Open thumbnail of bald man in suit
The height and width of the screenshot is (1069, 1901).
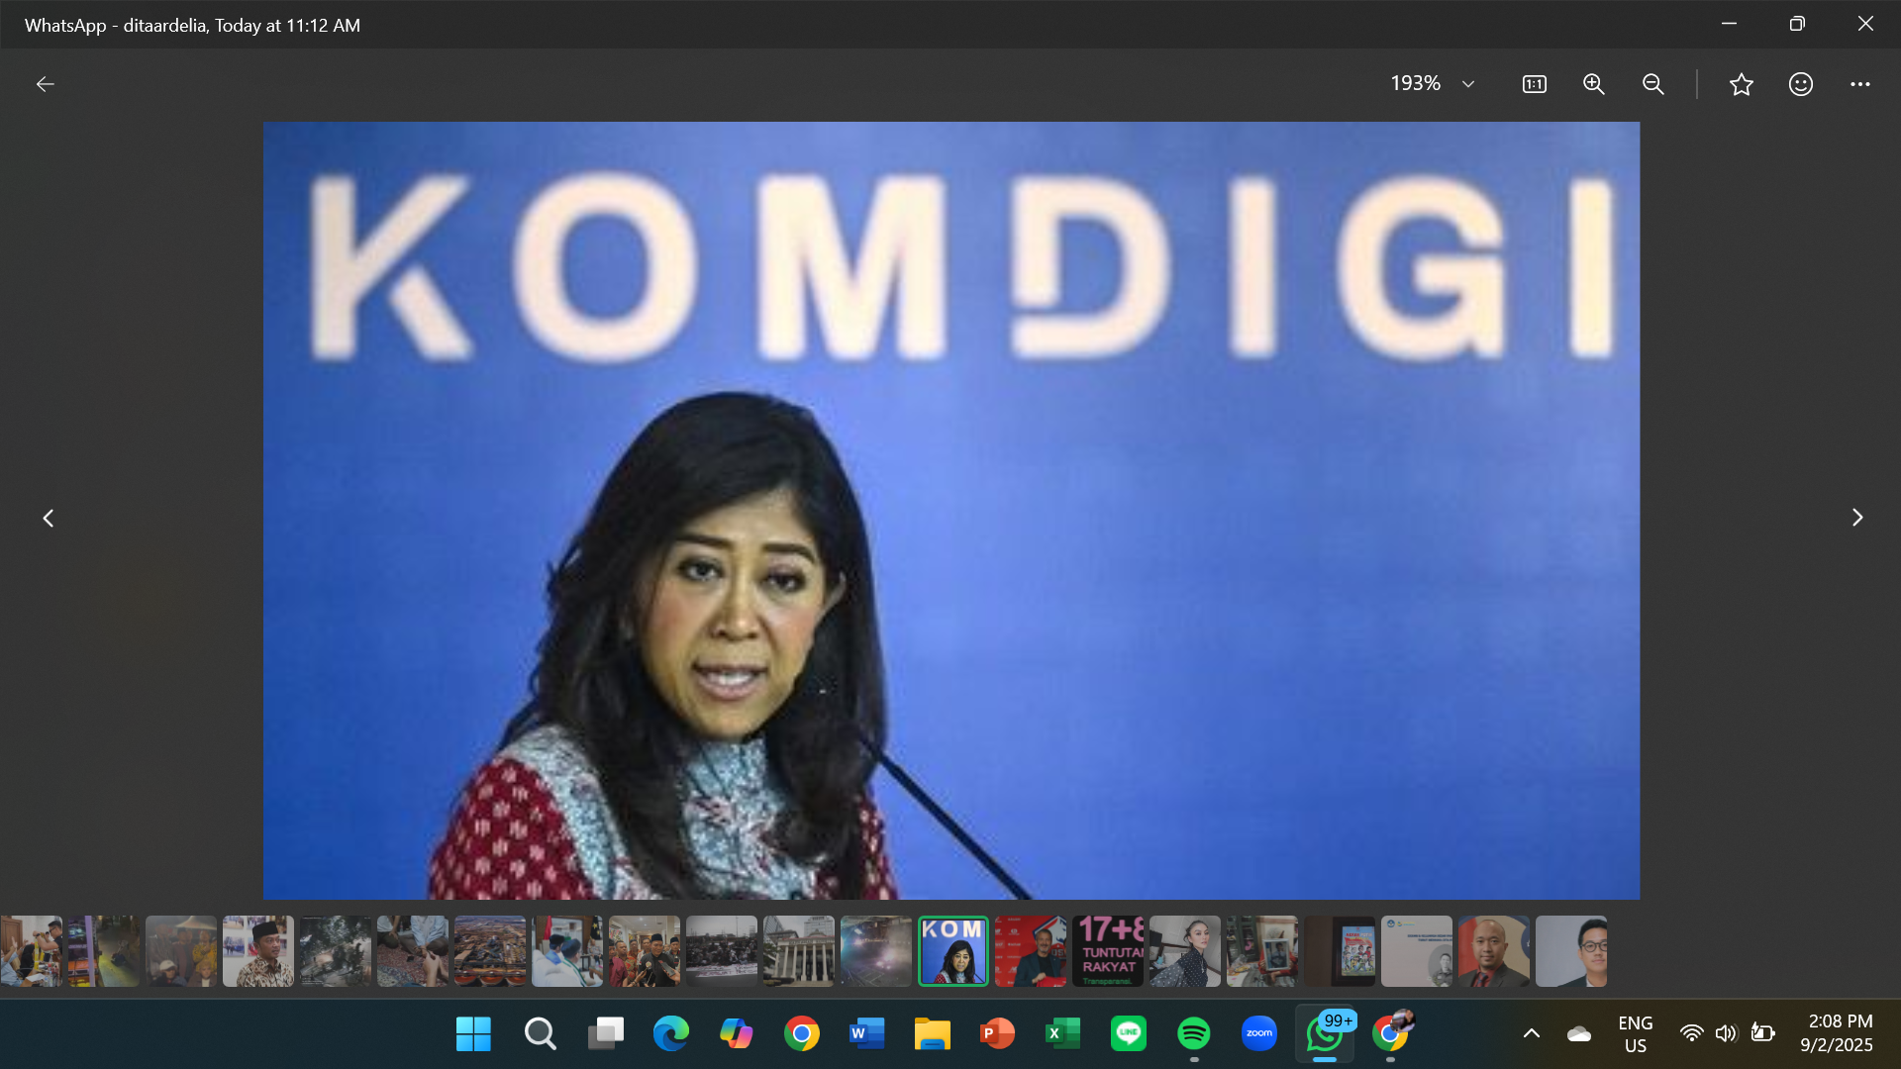[x=1494, y=951]
